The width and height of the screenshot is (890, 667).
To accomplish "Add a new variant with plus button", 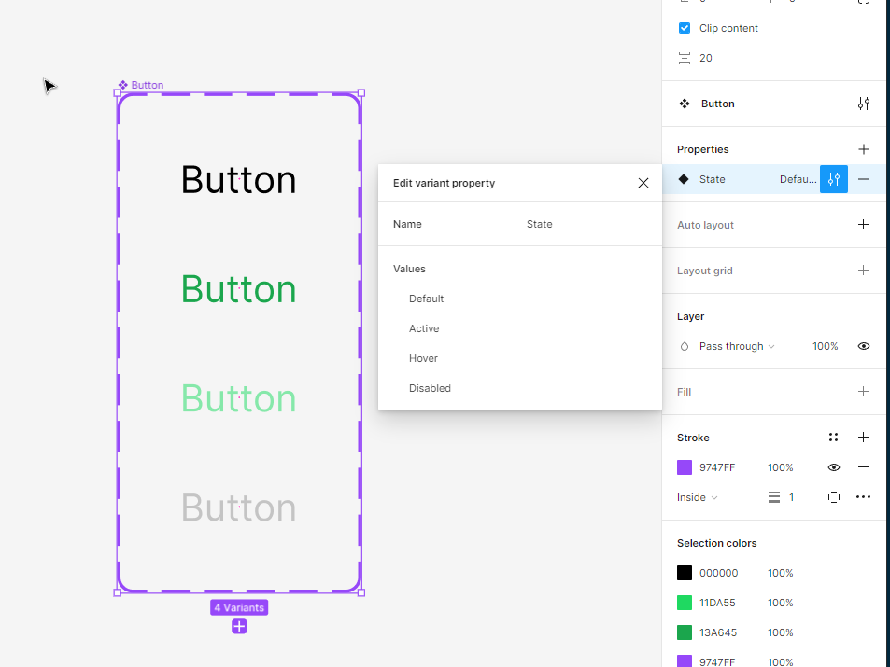I will [x=239, y=626].
